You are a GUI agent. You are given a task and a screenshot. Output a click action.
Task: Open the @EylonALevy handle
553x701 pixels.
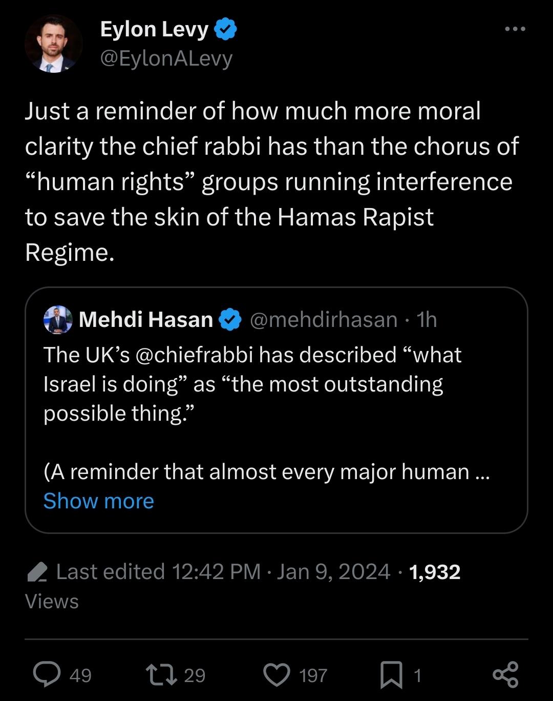pyautogui.click(x=166, y=58)
